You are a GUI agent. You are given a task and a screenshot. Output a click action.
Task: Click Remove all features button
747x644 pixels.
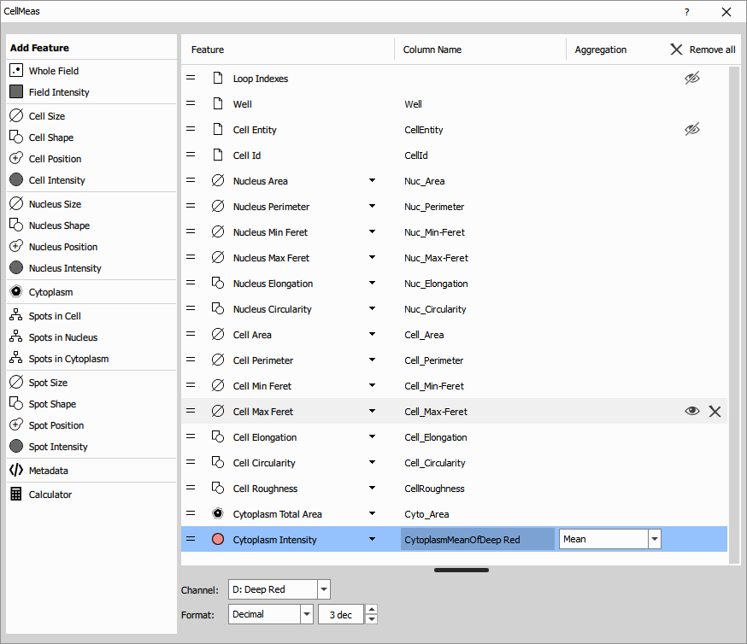703,50
